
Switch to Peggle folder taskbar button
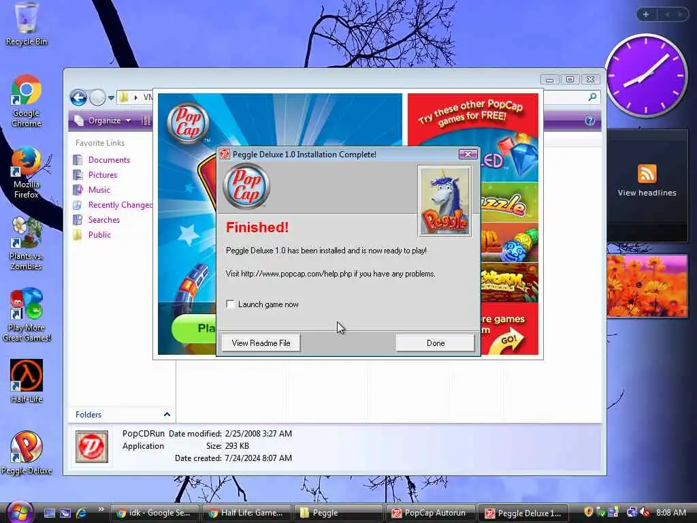(339, 513)
